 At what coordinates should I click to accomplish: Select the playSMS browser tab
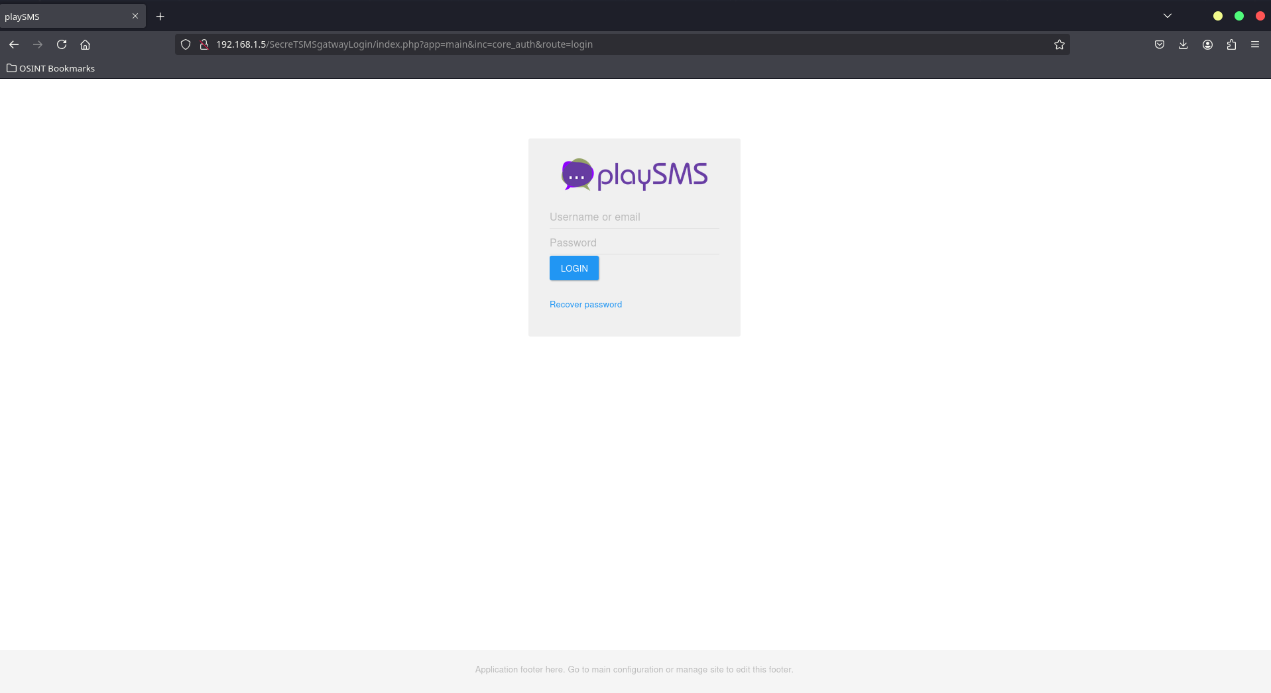(72, 16)
